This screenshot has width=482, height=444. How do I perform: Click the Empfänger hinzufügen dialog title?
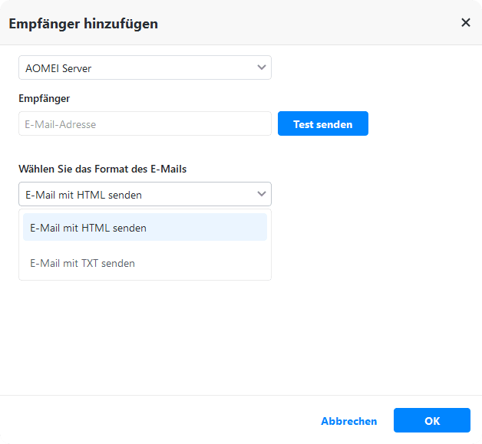coord(83,24)
